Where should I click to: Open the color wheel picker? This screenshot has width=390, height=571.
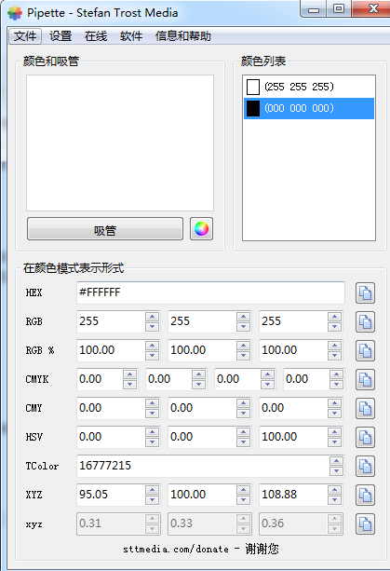tap(201, 229)
